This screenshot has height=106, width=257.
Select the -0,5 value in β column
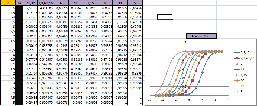pos(8,50)
